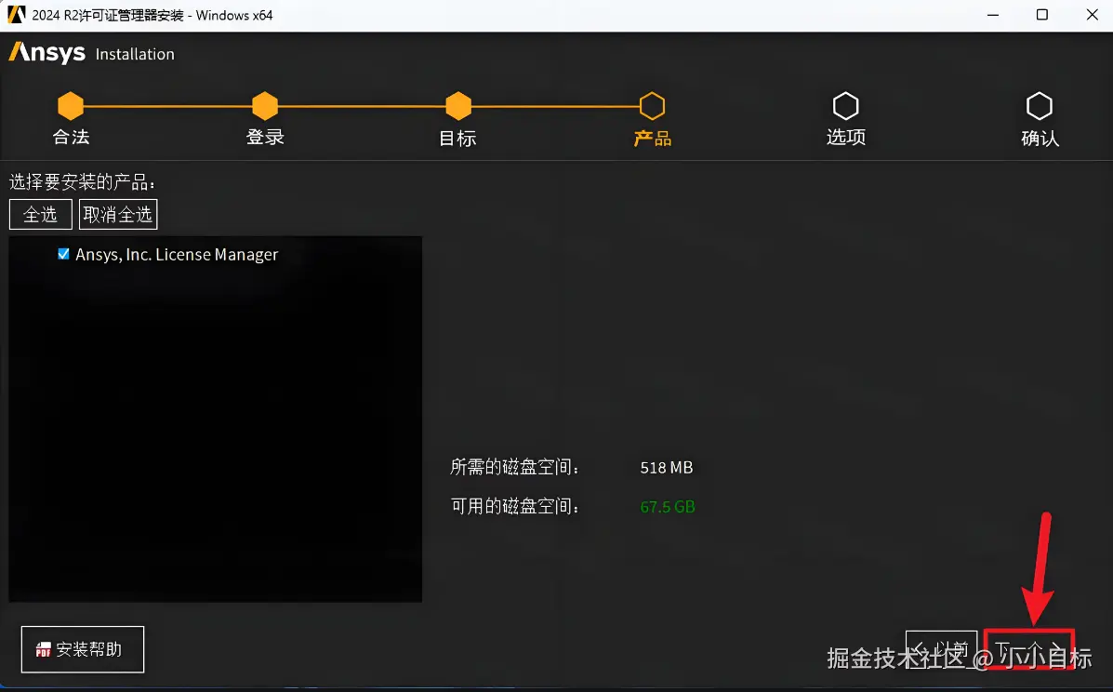Open 安装帮助 PDF help button
The width and height of the screenshot is (1113, 692).
(x=83, y=648)
